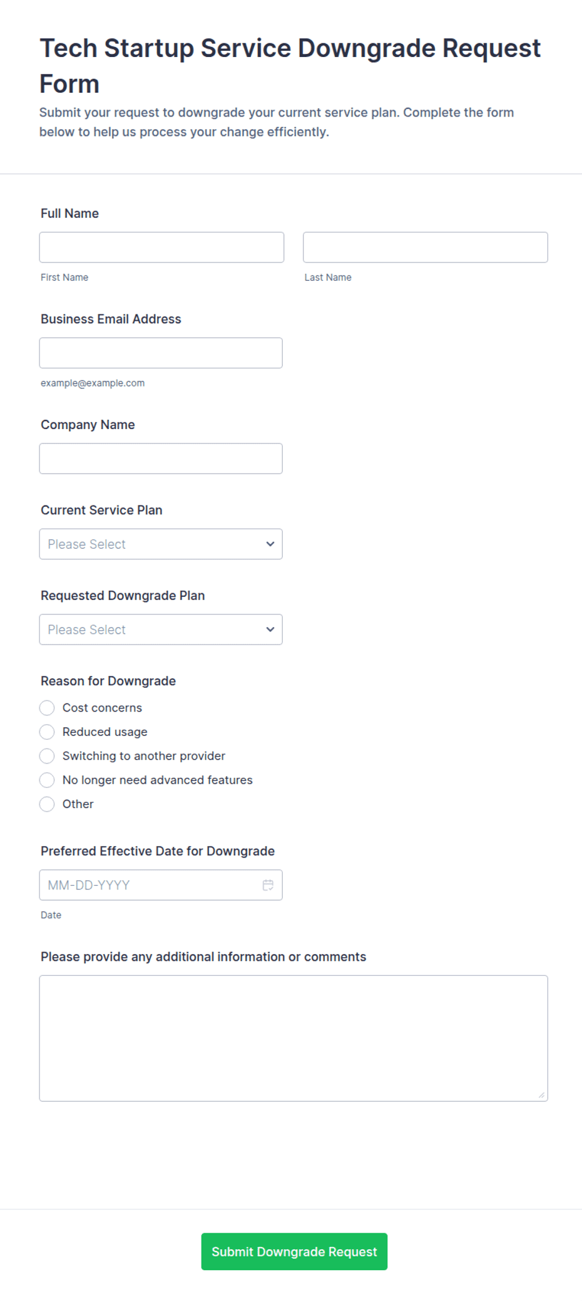Screen dimensions: 582x1301
Task: Click the Requested Downgrade Plan chevron arrow
Action: 270,629
